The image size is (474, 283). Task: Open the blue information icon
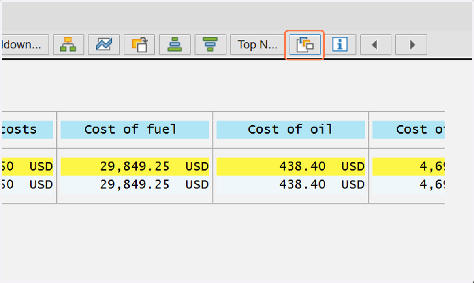340,45
